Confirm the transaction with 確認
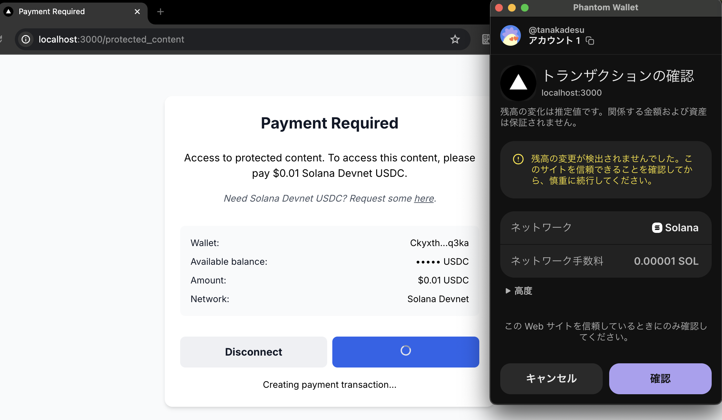The image size is (722, 420). point(660,378)
